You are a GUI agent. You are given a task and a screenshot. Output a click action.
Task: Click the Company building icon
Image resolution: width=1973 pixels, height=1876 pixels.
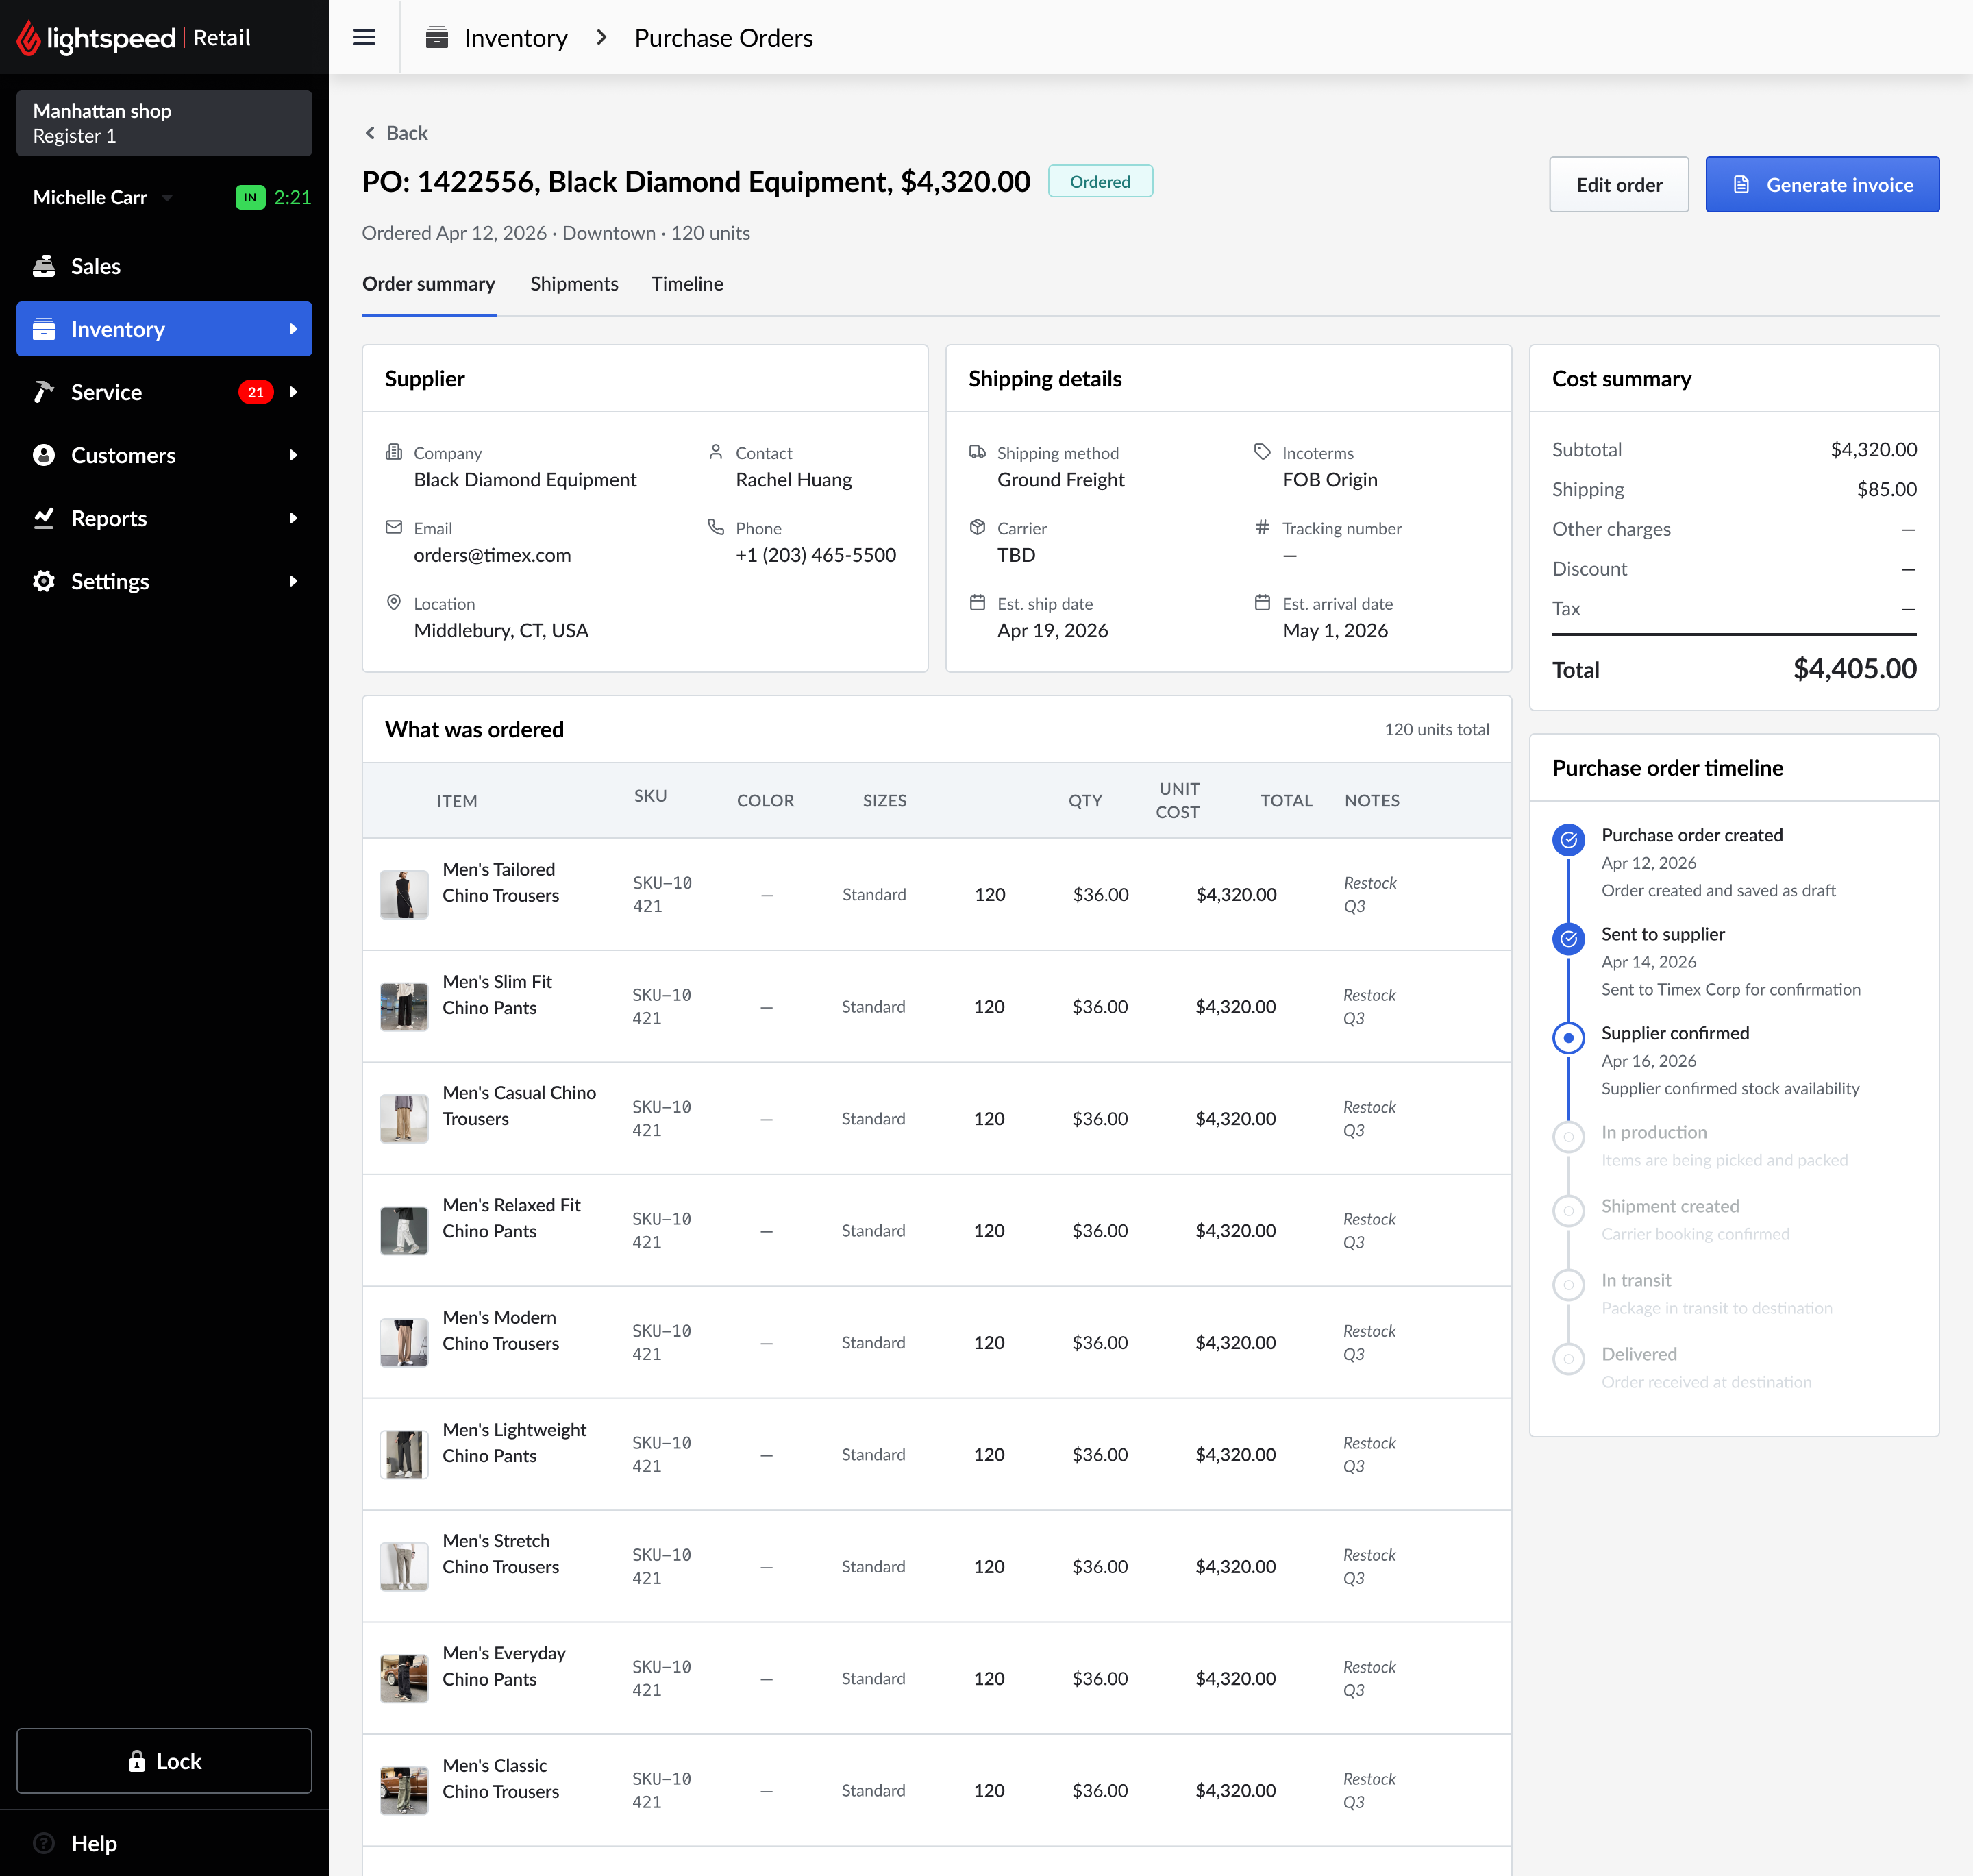coord(394,452)
